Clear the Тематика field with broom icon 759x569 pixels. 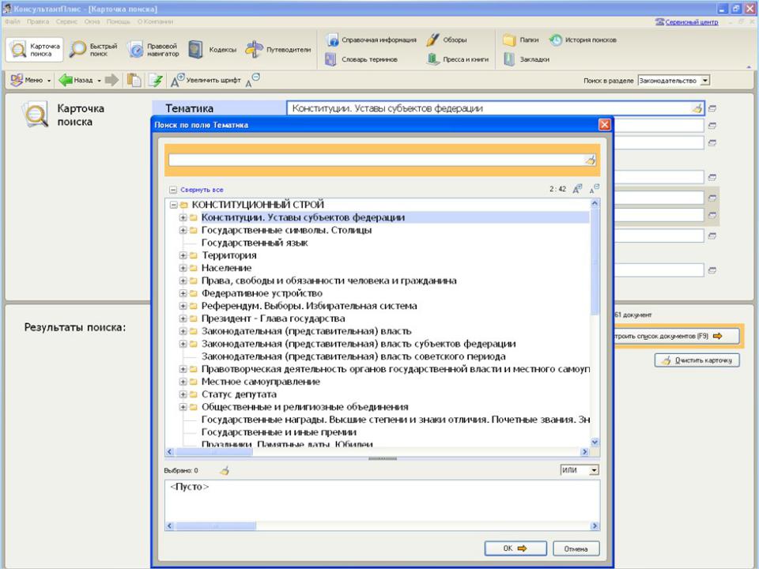pyautogui.click(x=697, y=108)
